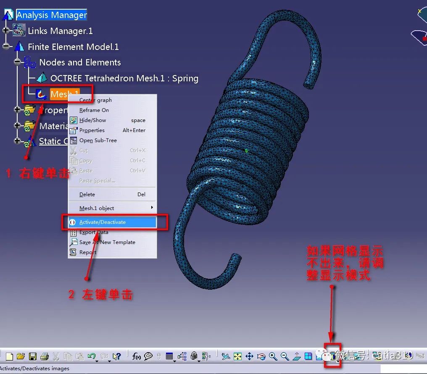The width and height of the screenshot is (427, 374).
Task: Click the New document icon
Action: click(x=9, y=356)
